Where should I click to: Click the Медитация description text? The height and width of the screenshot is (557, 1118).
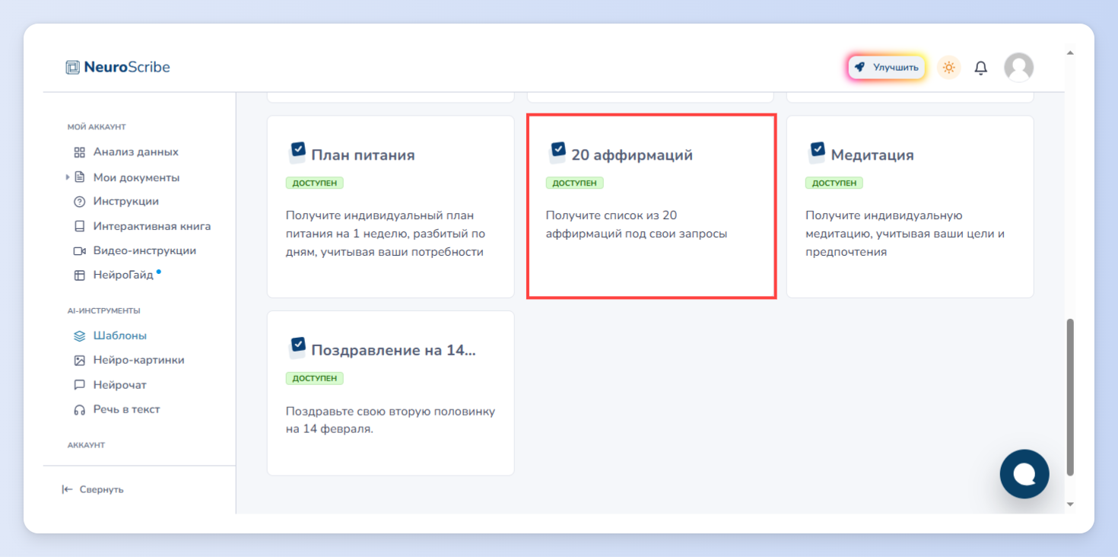coord(905,234)
